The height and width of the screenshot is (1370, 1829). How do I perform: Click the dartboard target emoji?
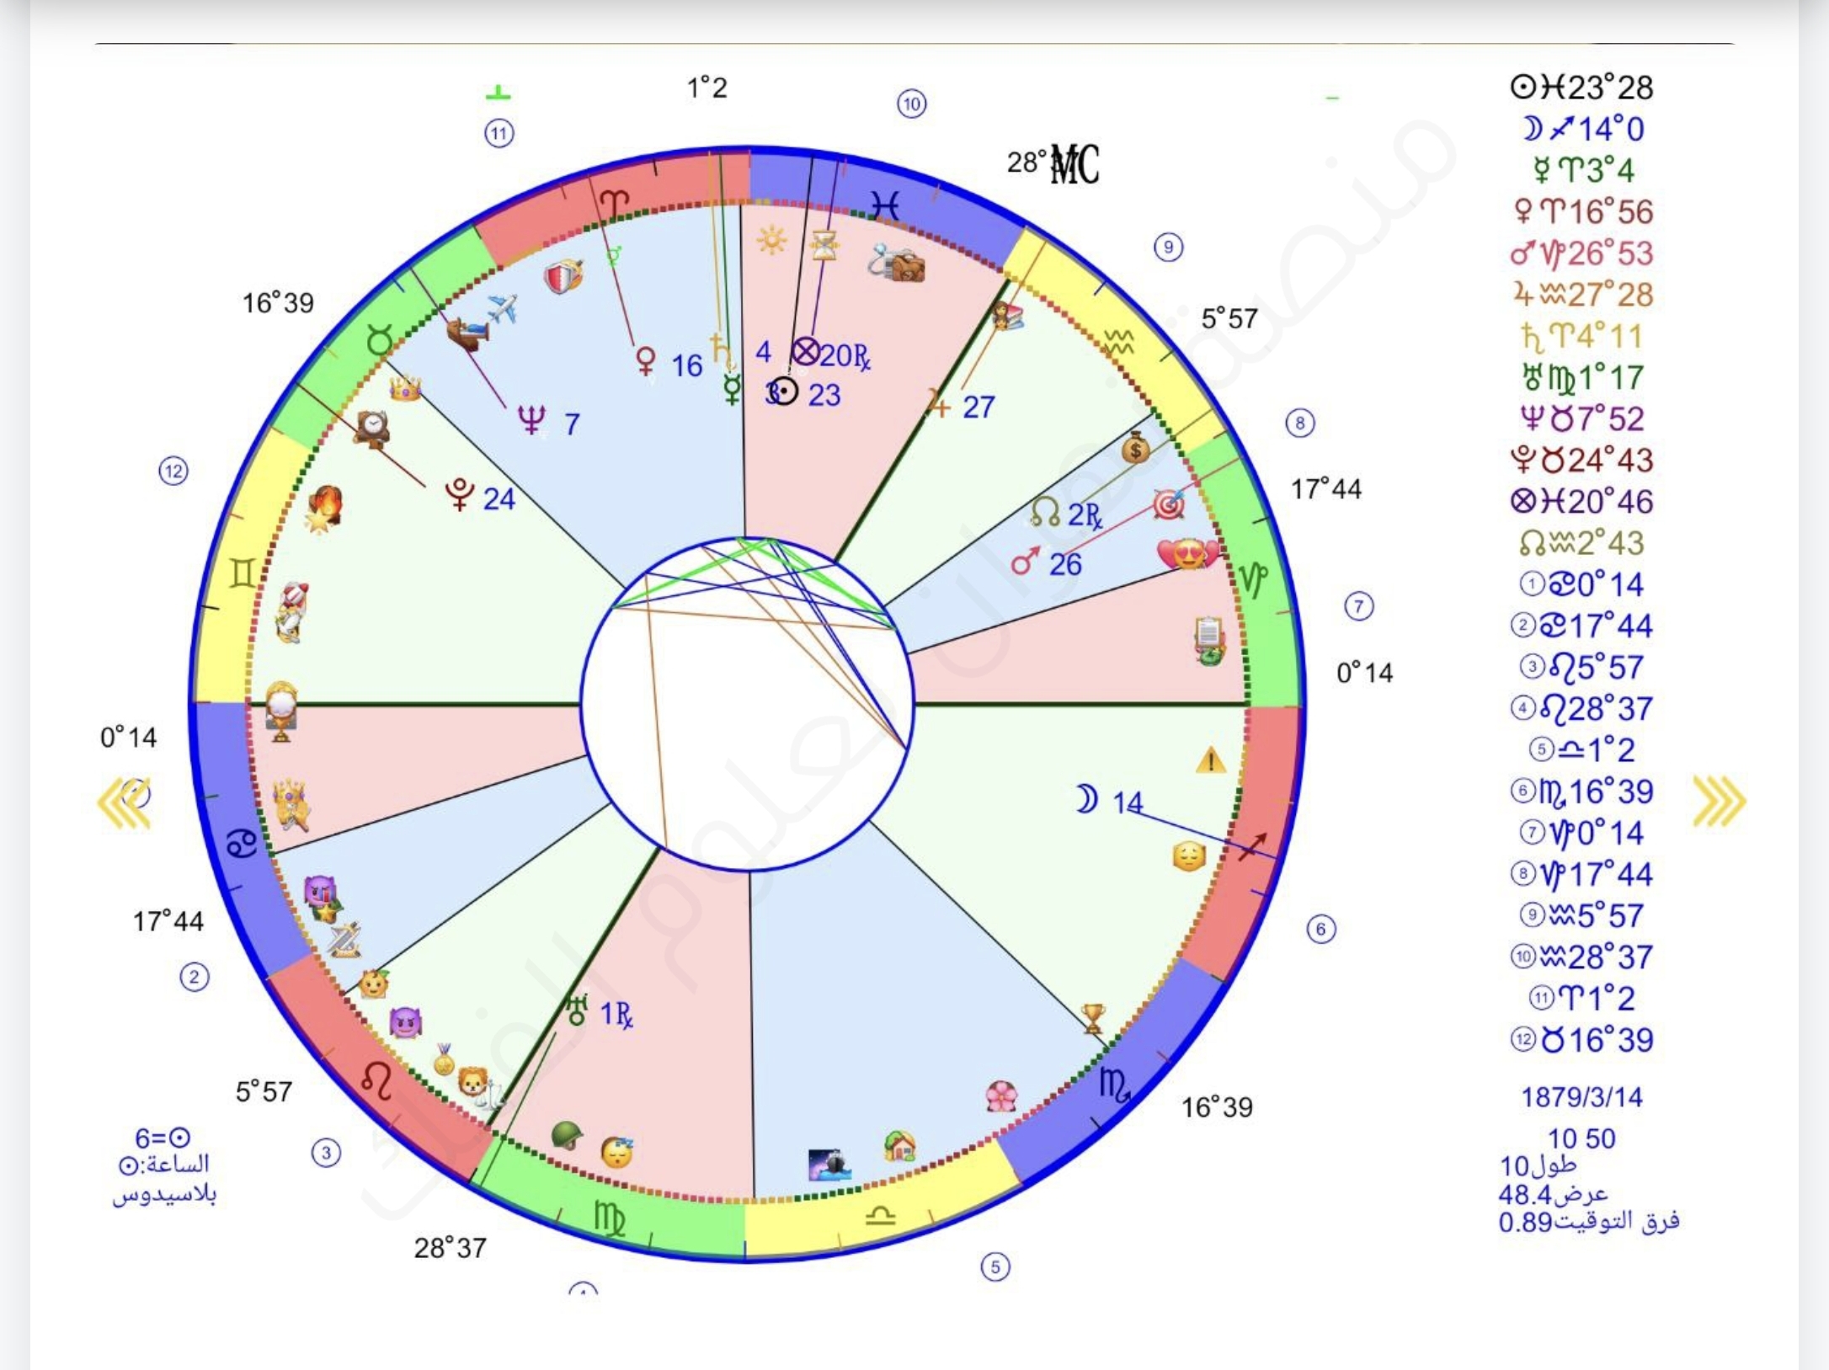[1169, 504]
